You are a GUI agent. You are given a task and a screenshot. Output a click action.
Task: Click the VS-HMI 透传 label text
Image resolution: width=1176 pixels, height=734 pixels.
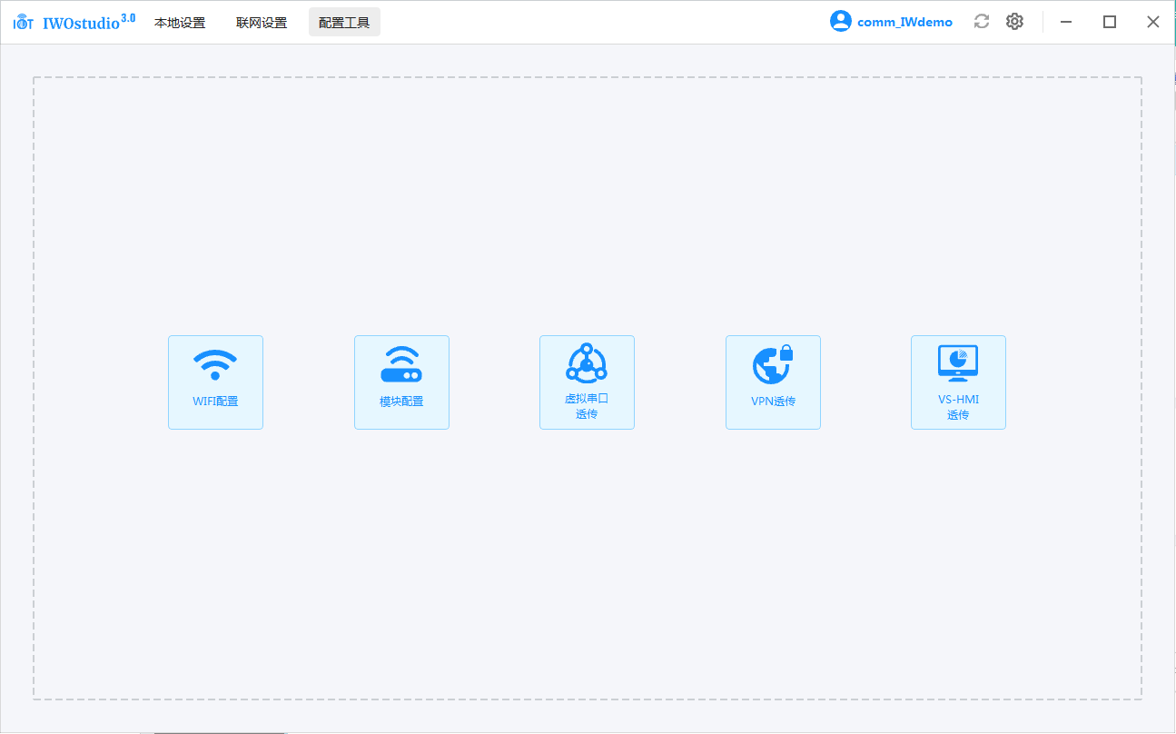click(x=958, y=407)
